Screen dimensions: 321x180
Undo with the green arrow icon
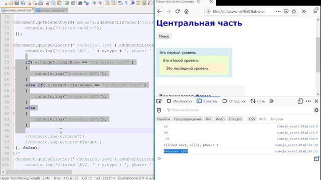[67, 3]
